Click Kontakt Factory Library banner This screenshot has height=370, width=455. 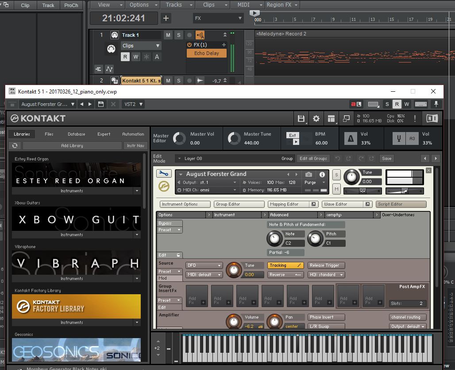point(76,306)
